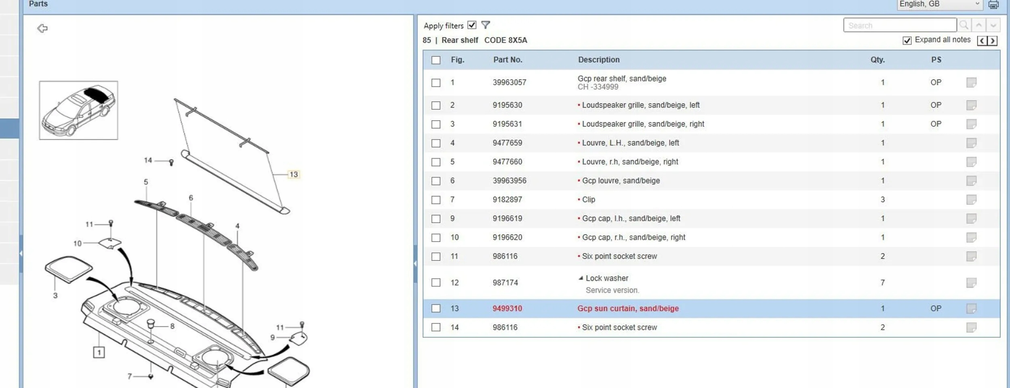Focus the Search input field
This screenshot has width=1010, height=388.
(899, 25)
